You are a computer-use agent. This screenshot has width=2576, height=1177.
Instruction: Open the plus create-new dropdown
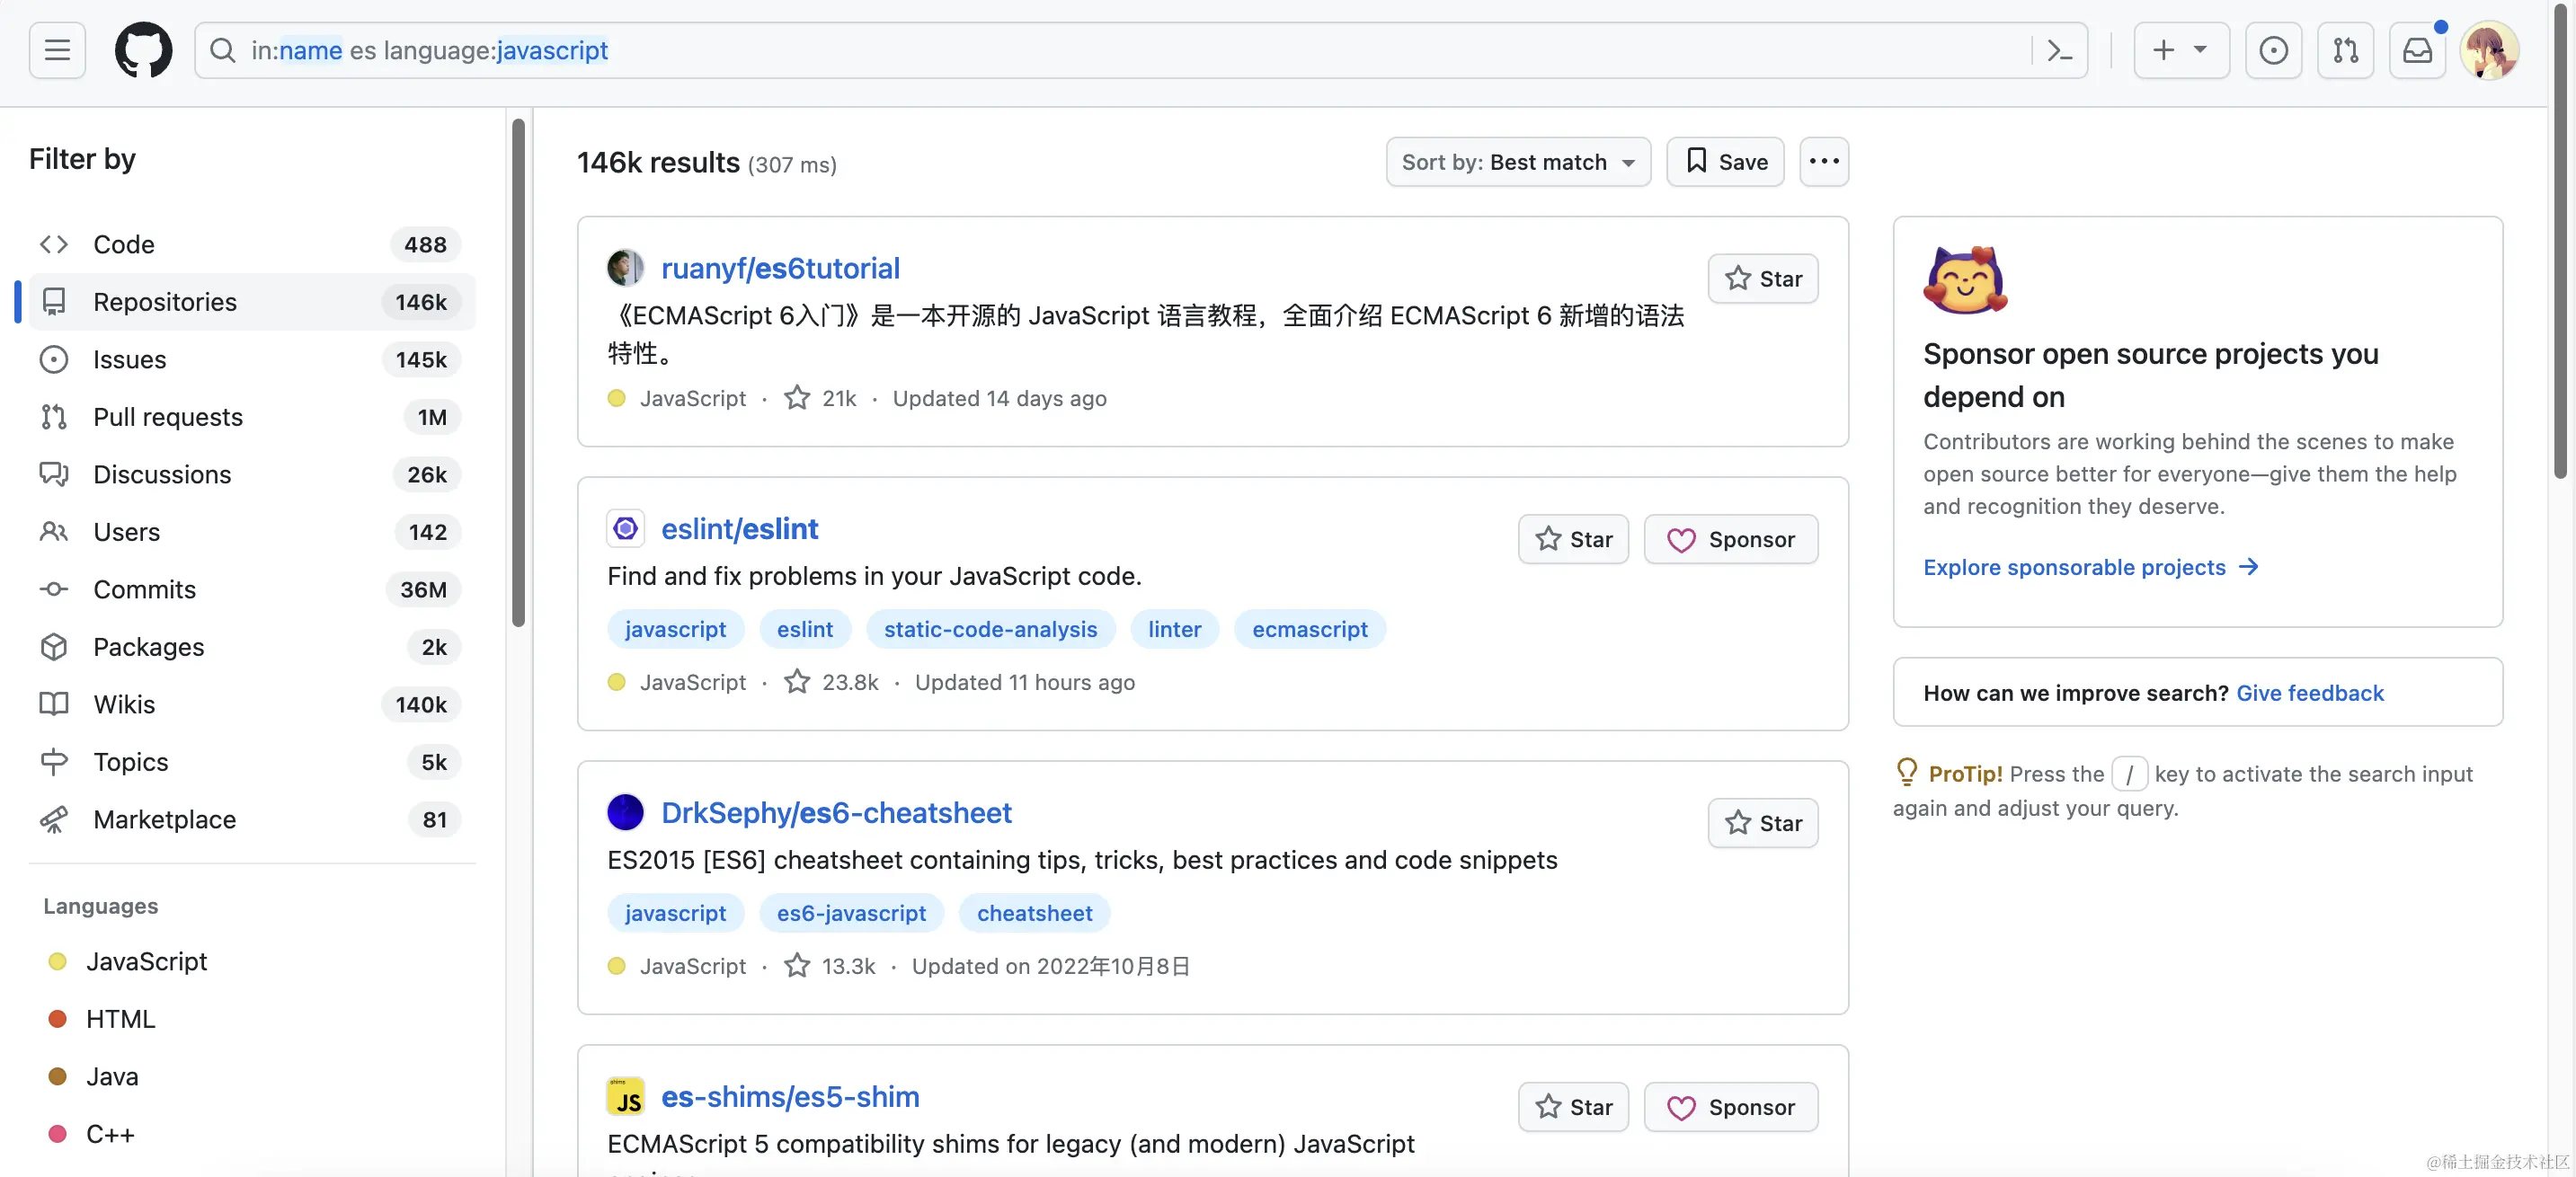pyautogui.click(x=2180, y=50)
